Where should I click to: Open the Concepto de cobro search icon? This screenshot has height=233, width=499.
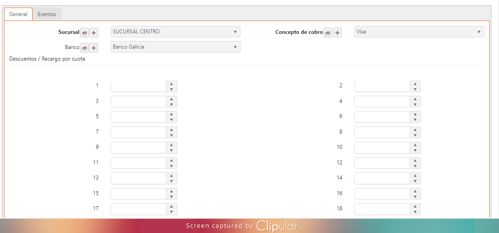coord(328,33)
